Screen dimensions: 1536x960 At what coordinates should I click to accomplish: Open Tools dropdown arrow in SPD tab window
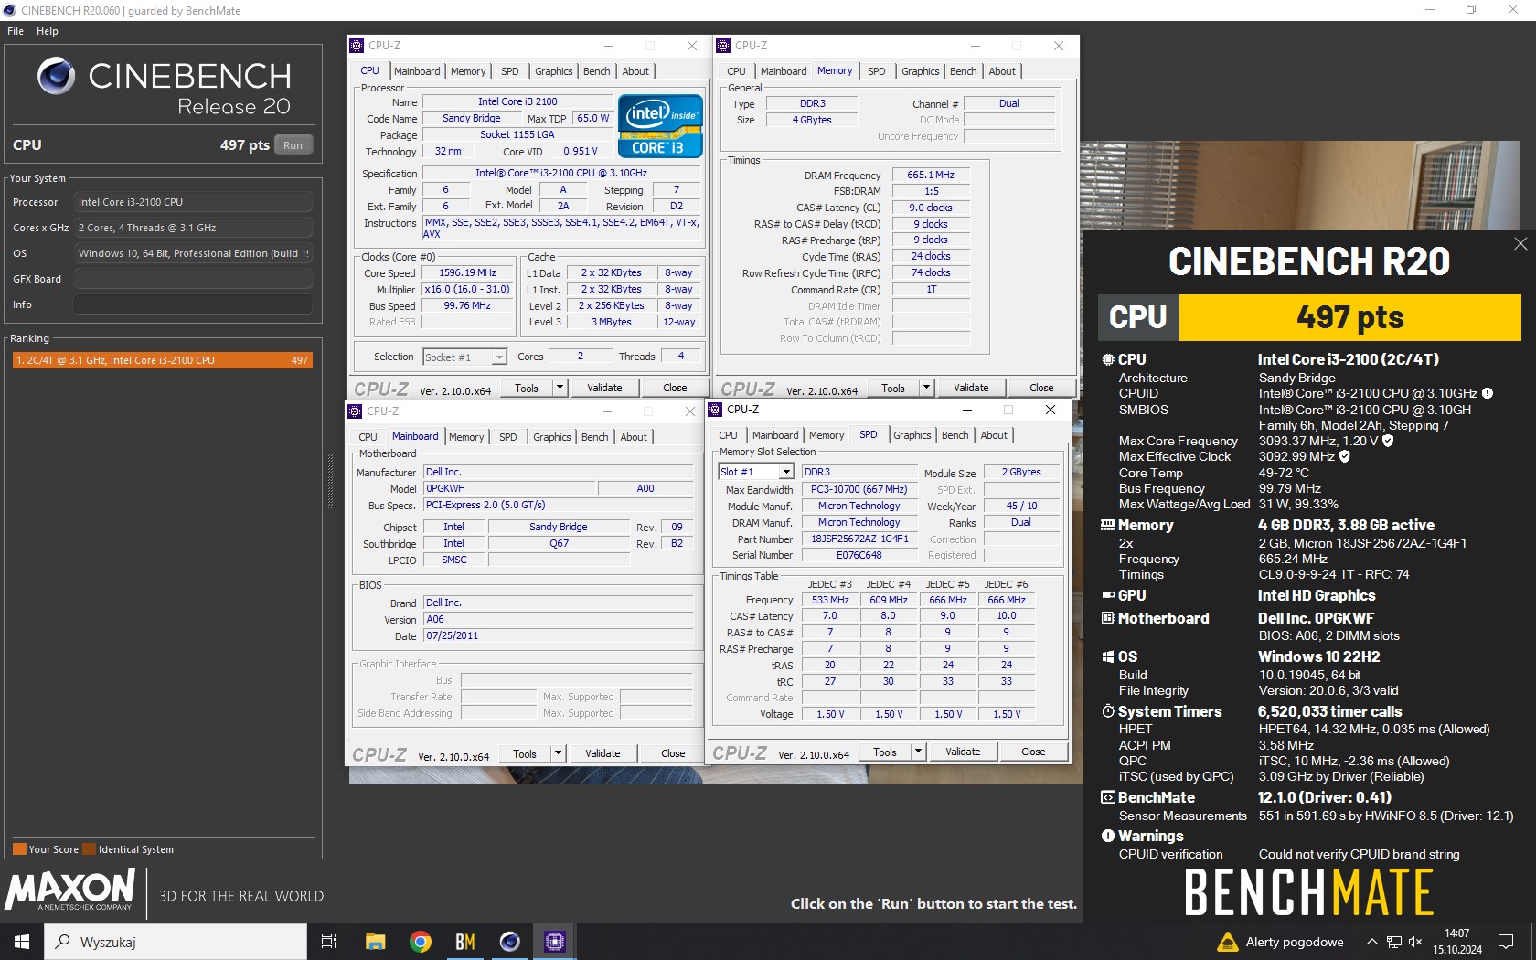pyautogui.click(x=918, y=752)
